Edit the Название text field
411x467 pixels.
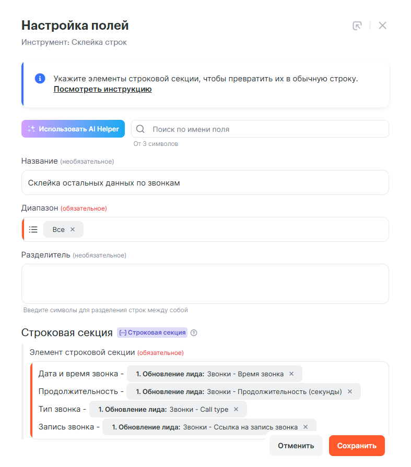(x=205, y=183)
